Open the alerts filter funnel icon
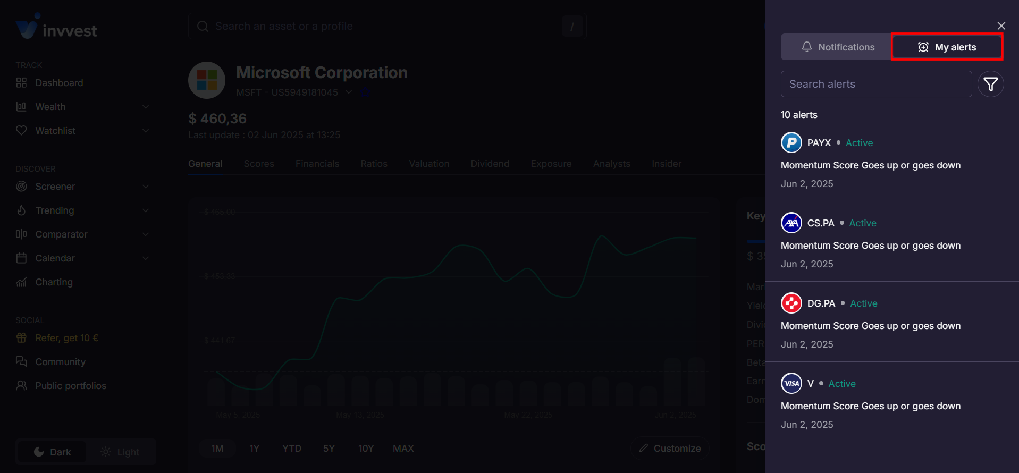1019x473 pixels. click(991, 84)
